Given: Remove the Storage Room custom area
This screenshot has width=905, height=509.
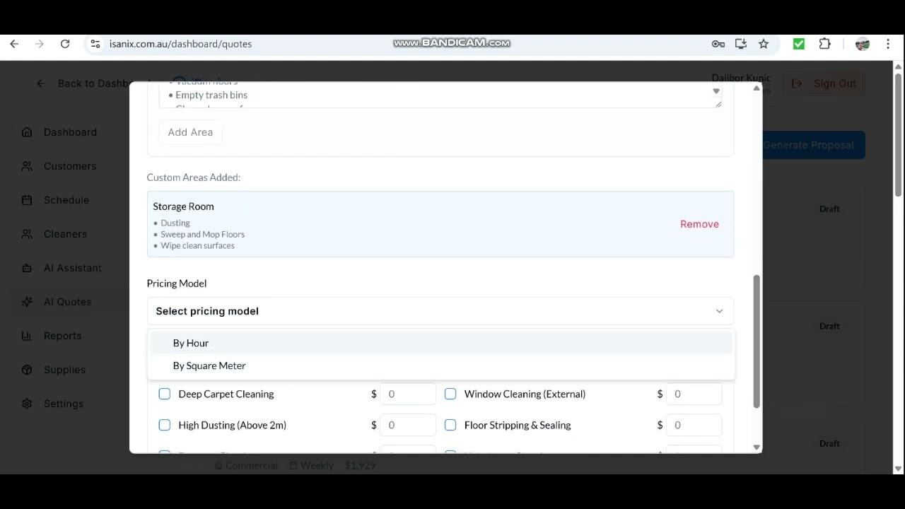Looking at the screenshot, I should point(699,224).
